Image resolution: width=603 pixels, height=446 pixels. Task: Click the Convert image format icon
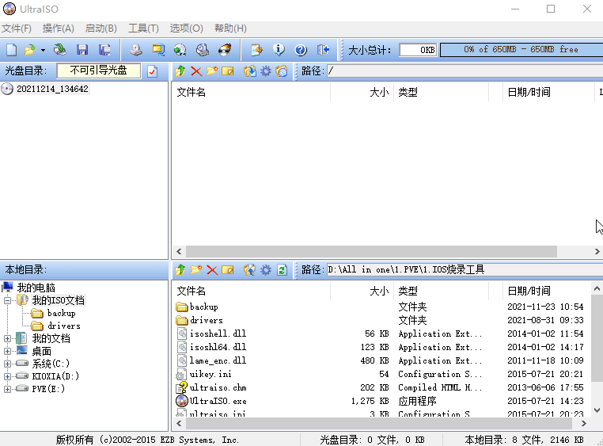click(180, 50)
